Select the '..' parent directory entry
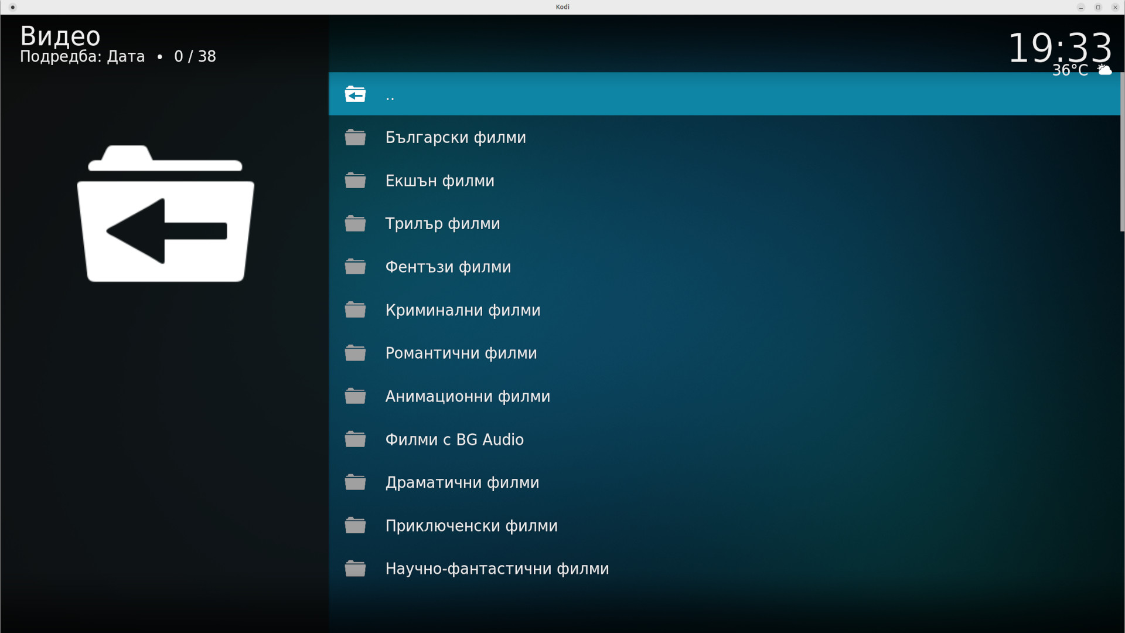 click(724, 94)
